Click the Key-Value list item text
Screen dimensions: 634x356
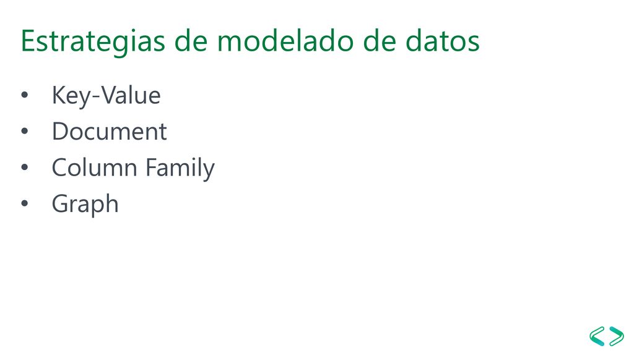click(x=106, y=96)
